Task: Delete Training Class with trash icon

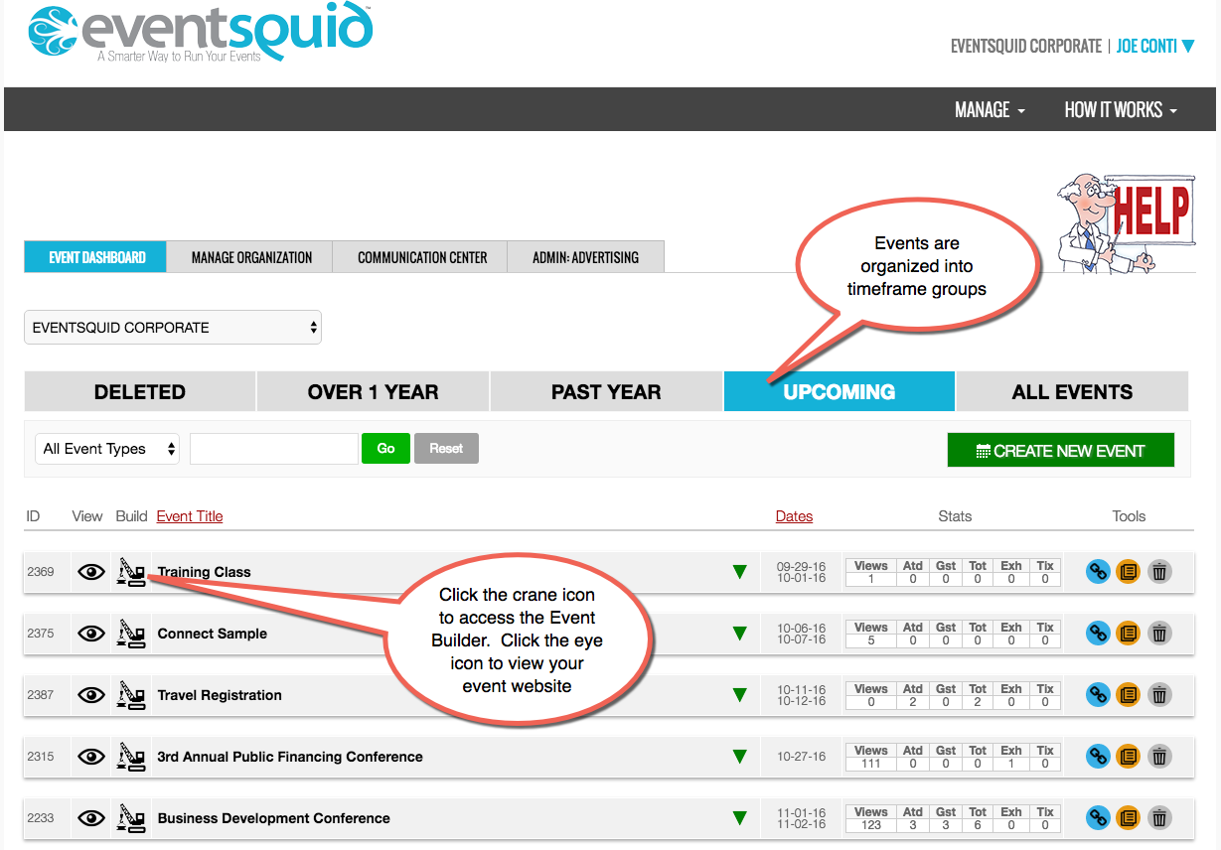Action: click(x=1159, y=572)
